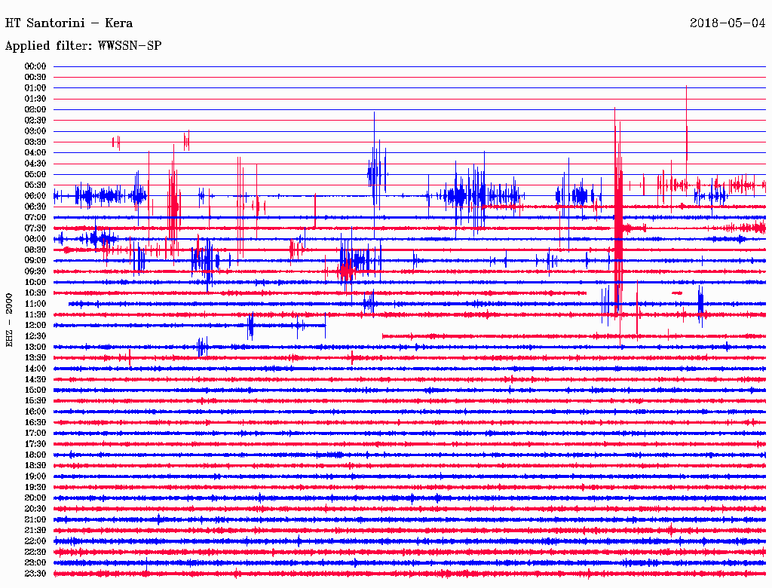The height and width of the screenshot is (588, 772).
Task: Click the 04:30 time label
Action: click(35, 164)
